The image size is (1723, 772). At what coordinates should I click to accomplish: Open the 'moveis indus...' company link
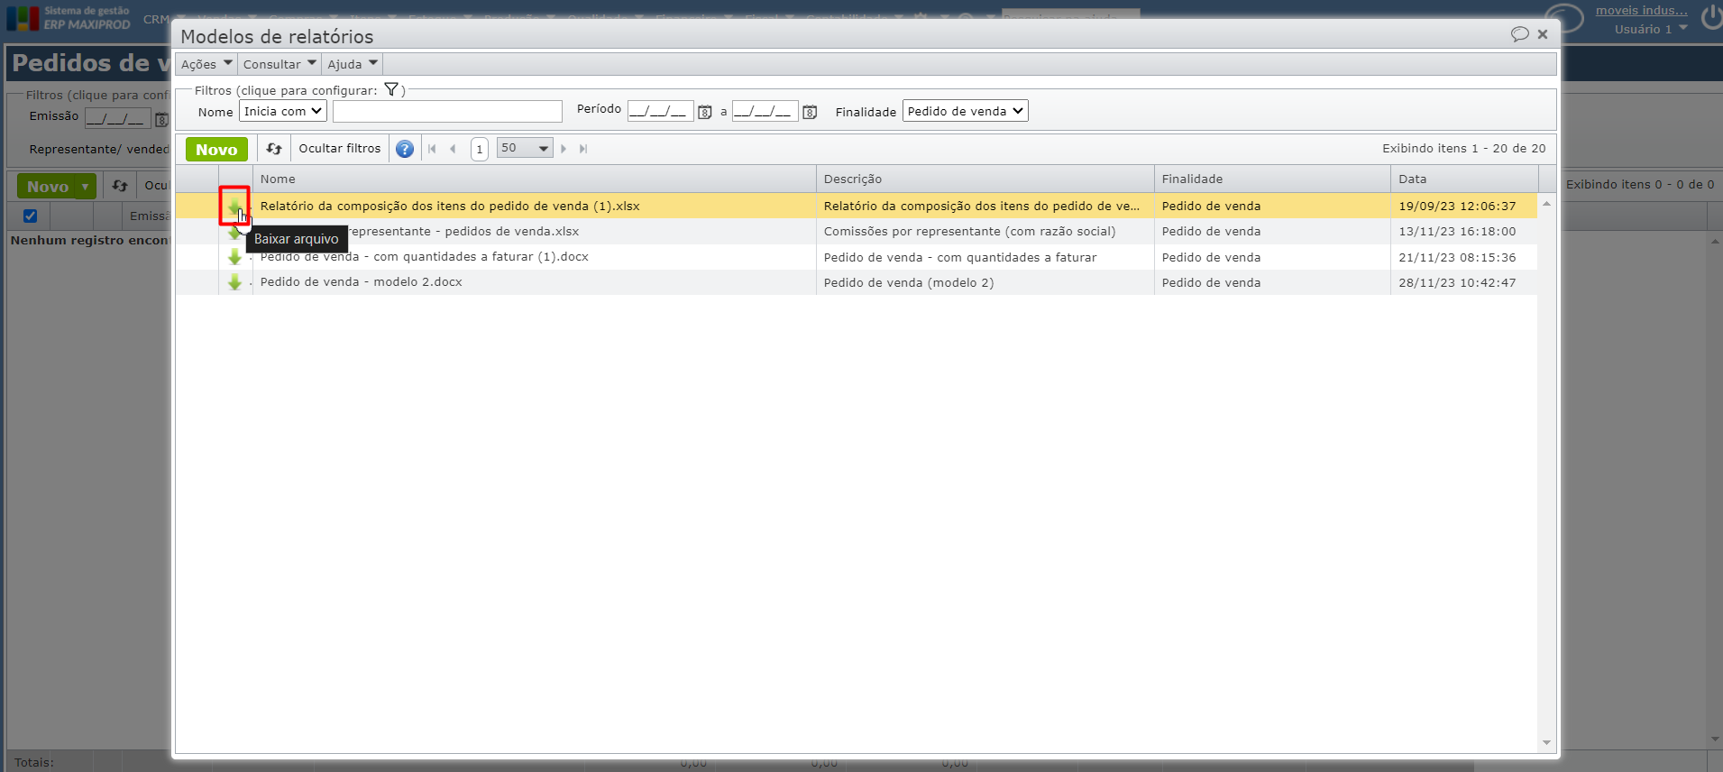click(x=1642, y=10)
